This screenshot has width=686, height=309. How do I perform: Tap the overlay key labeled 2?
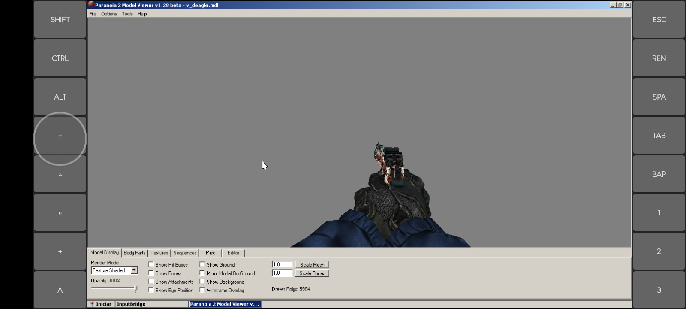(659, 251)
